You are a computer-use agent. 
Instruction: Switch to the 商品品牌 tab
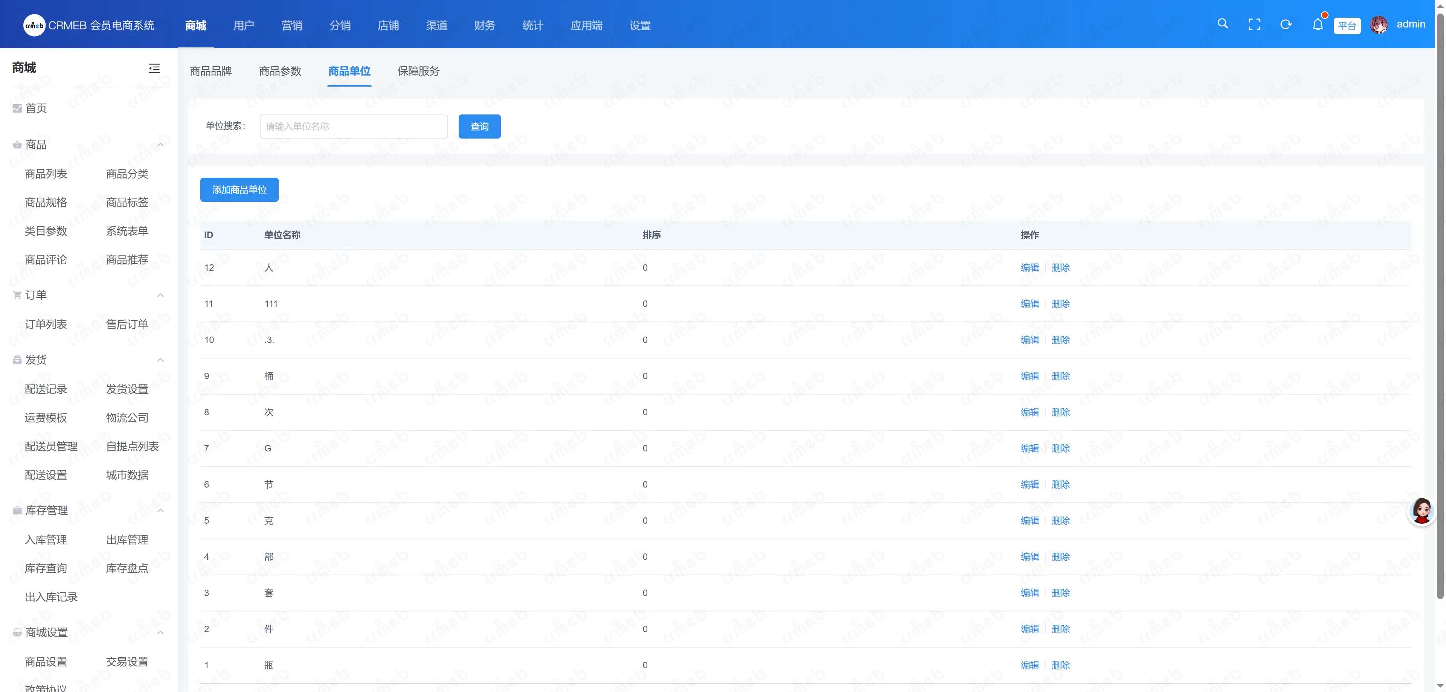[x=211, y=71]
